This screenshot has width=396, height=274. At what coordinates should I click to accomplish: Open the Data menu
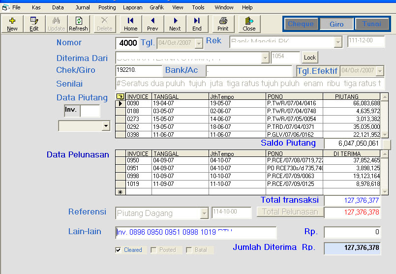[x=58, y=7]
